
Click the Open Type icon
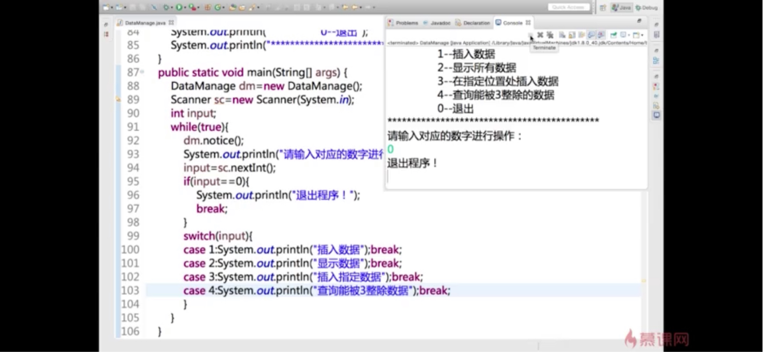coord(233,8)
